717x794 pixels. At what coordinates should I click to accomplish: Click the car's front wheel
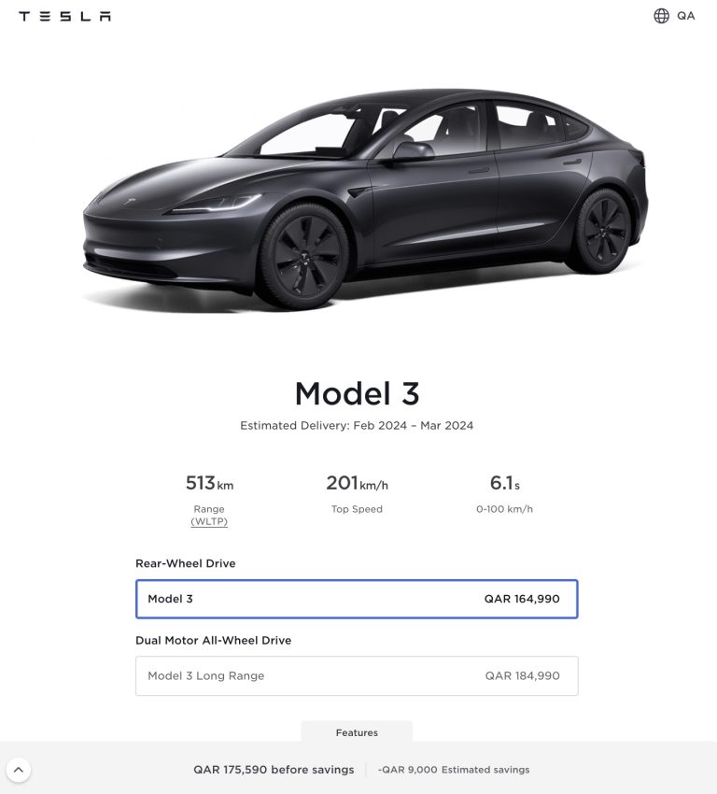(x=305, y=257)
